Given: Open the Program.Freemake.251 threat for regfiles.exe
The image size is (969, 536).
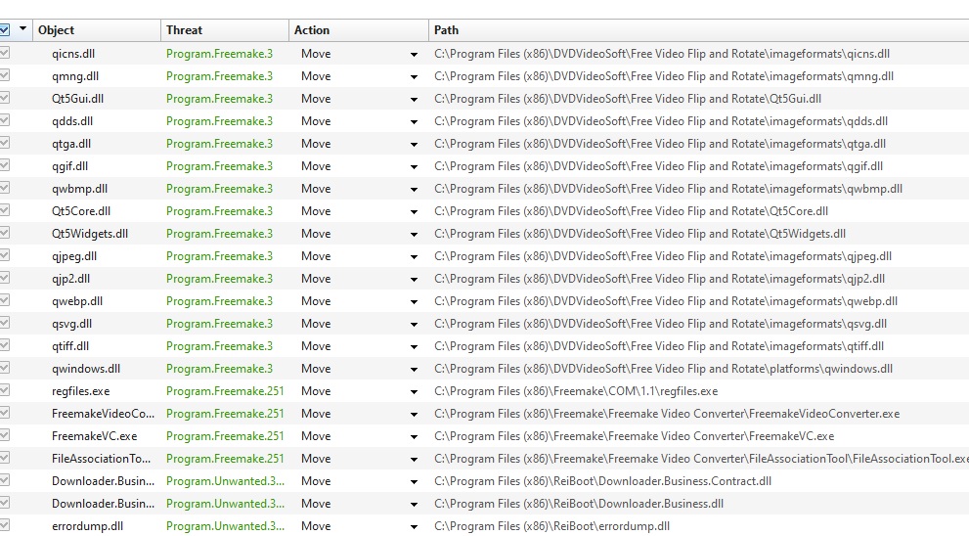Looking at the screenshot, I should point(225,391).
